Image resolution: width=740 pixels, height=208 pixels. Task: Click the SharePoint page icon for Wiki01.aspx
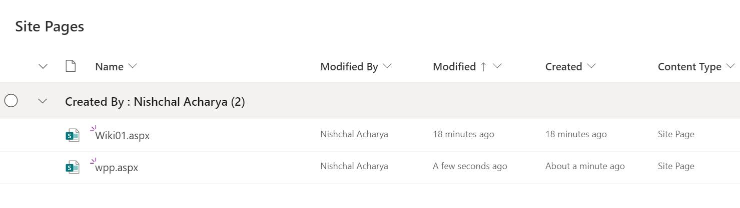pos(73,135)
